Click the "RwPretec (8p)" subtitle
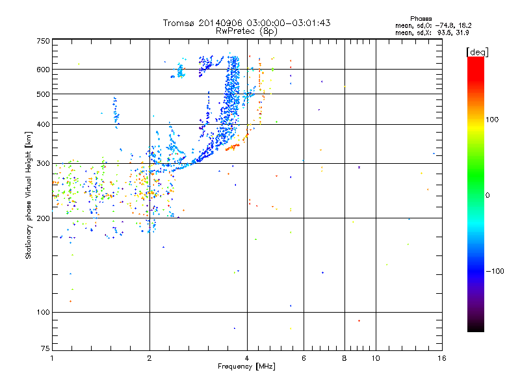Viewport: 520px width, 390px height. tap(246, 31)
